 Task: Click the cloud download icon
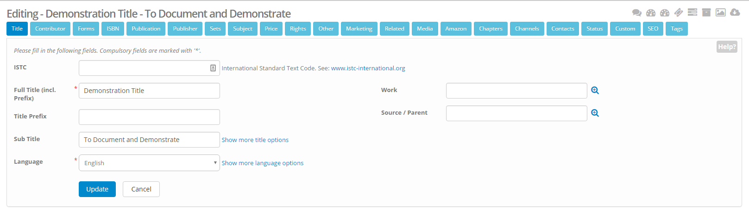pos(735,12)
